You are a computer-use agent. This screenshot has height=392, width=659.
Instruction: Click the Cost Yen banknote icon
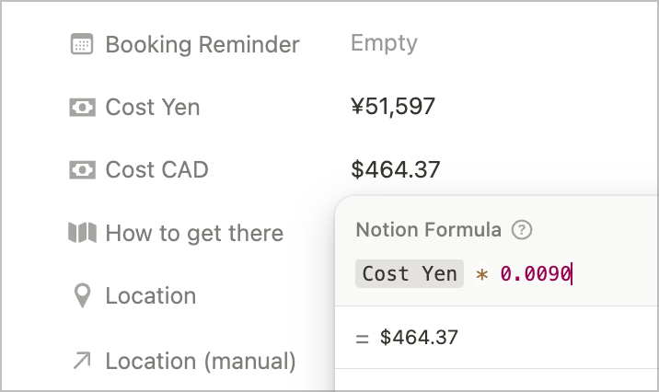pyautogui.click(x=82, y=107)
